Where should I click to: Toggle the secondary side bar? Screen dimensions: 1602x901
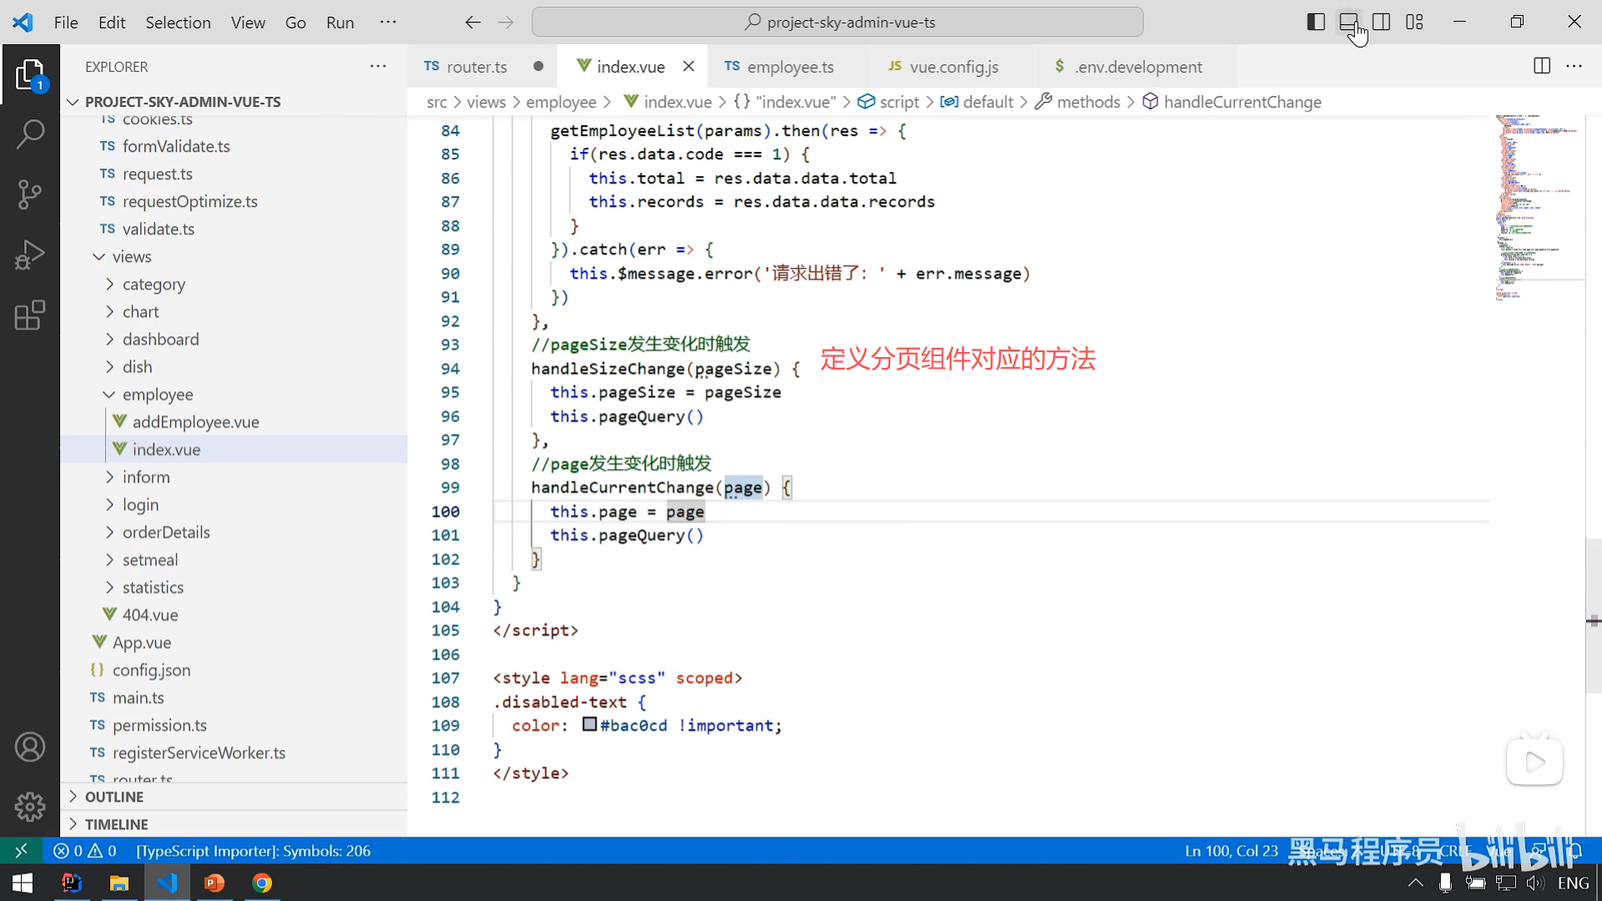tap(1381, 22)
